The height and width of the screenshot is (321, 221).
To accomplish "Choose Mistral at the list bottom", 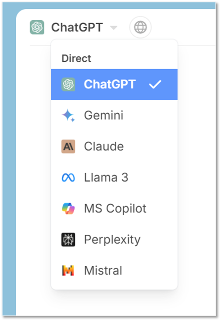I will click(x=114, y=271).
